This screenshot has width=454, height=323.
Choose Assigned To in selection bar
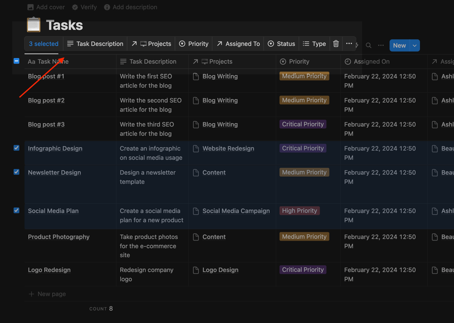click(x=238, y=44)
